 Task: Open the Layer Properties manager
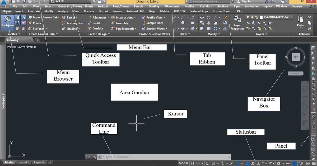coord(237,23)
